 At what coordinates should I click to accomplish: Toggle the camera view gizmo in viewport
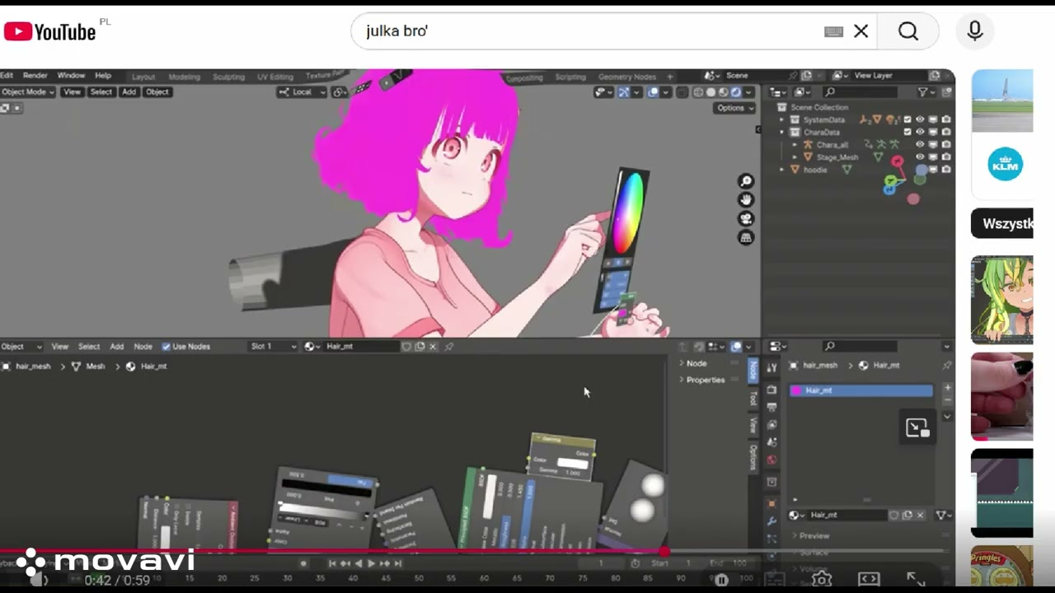point(746,219)
